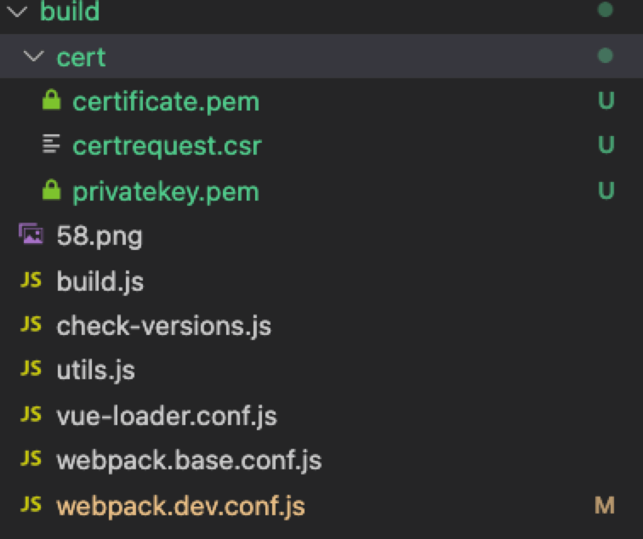Open the 58.png image file

pos(100,236)
